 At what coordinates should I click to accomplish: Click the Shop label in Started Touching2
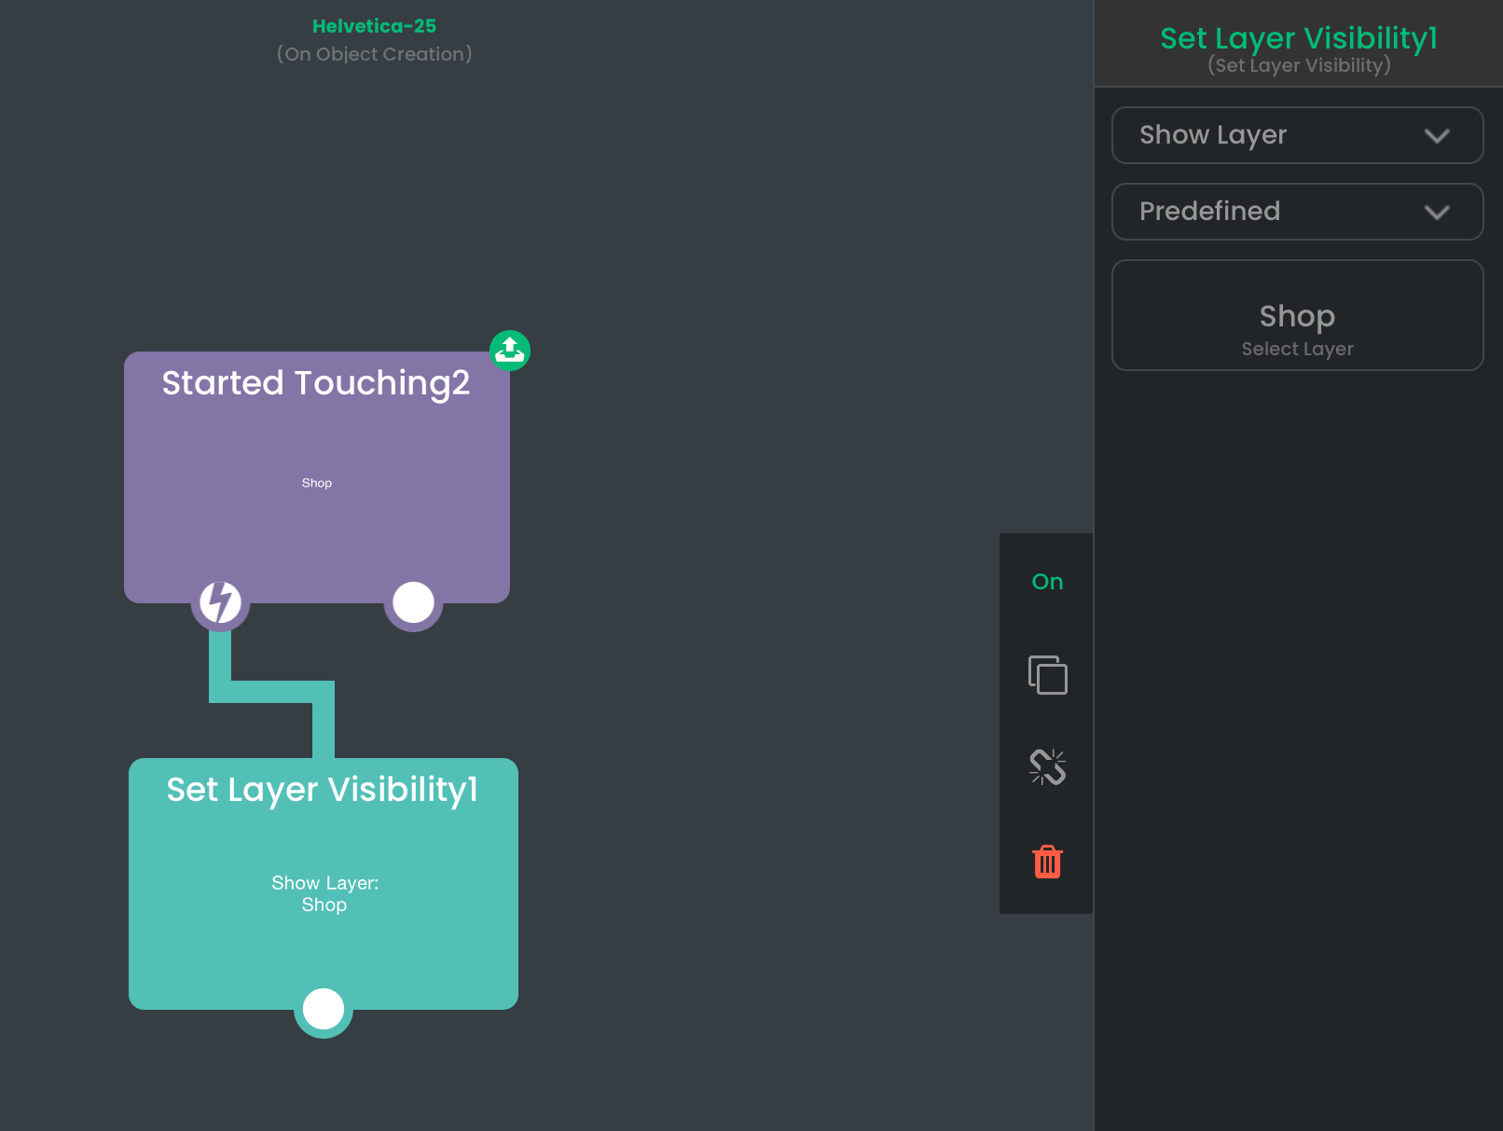[x=317, y=483]
